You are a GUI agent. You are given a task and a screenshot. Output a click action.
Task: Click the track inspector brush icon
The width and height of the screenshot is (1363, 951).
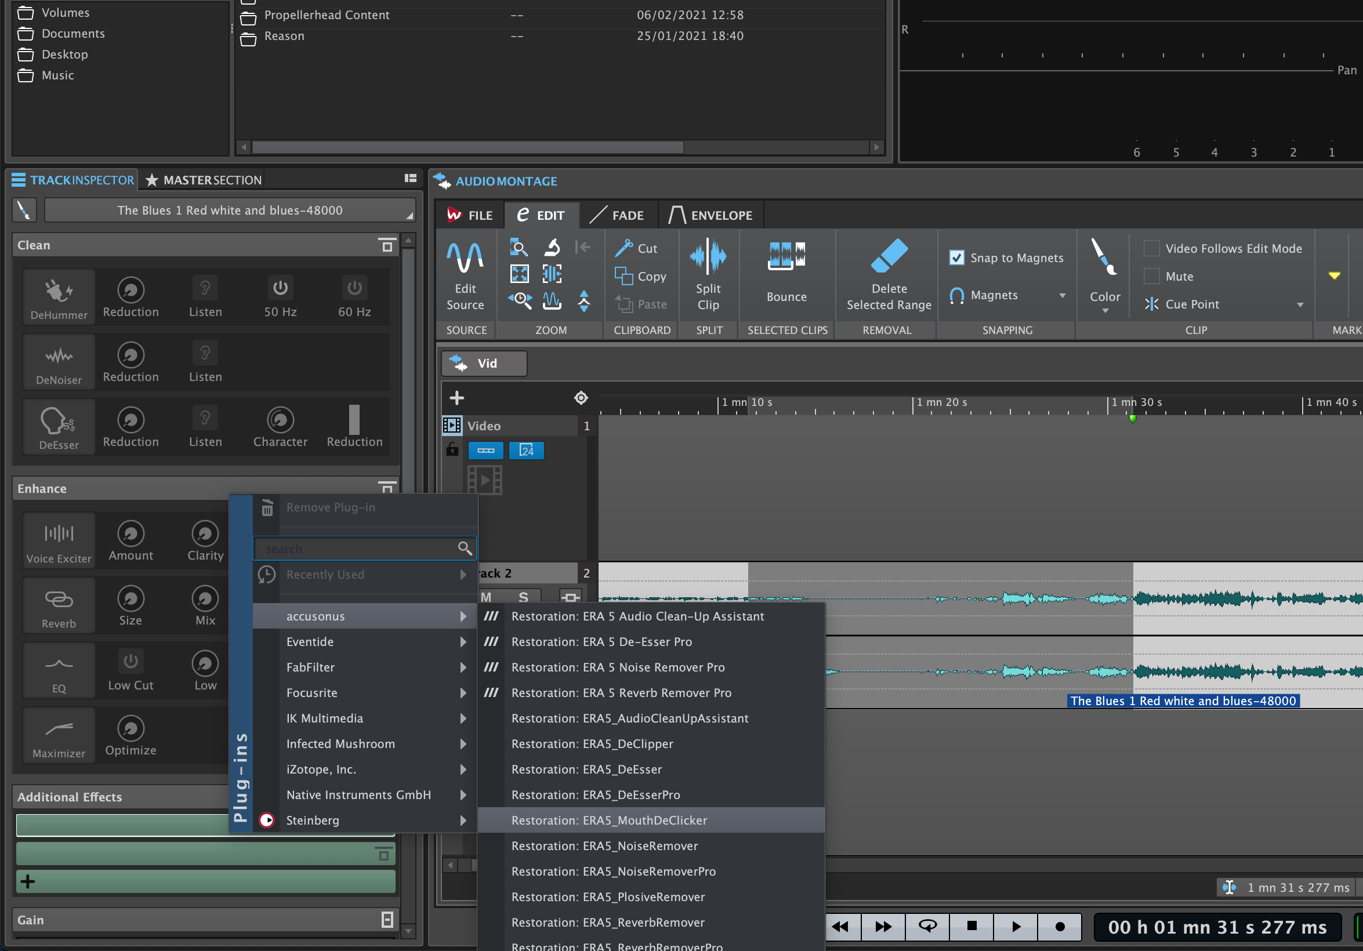click(x=24, y=210)
